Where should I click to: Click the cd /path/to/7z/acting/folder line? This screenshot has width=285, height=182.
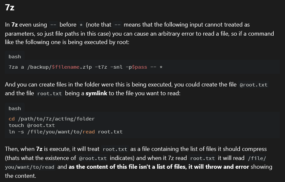(51, 119)
